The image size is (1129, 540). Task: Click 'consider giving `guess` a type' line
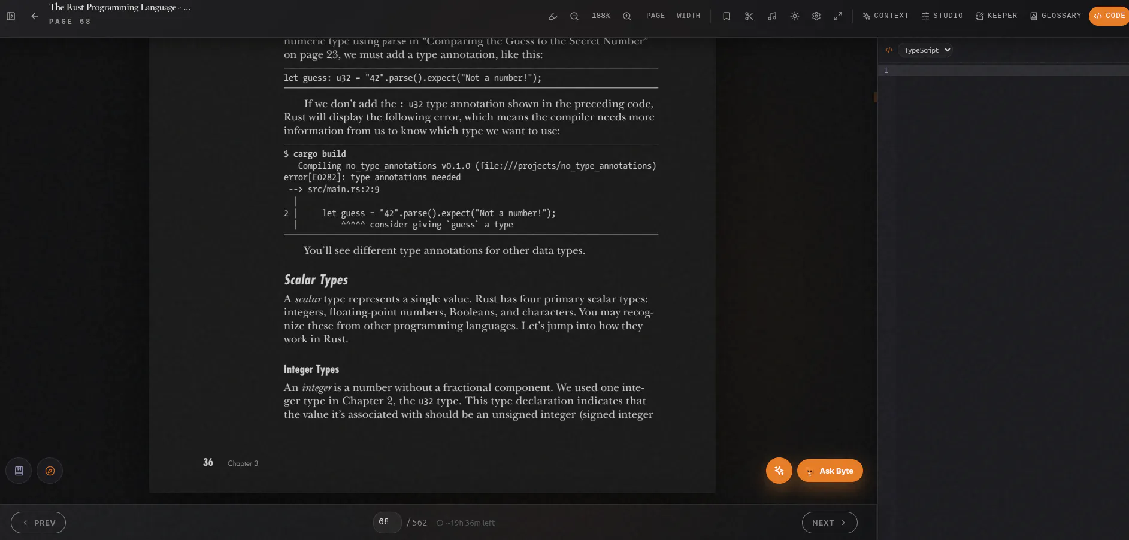coord(427,225)
